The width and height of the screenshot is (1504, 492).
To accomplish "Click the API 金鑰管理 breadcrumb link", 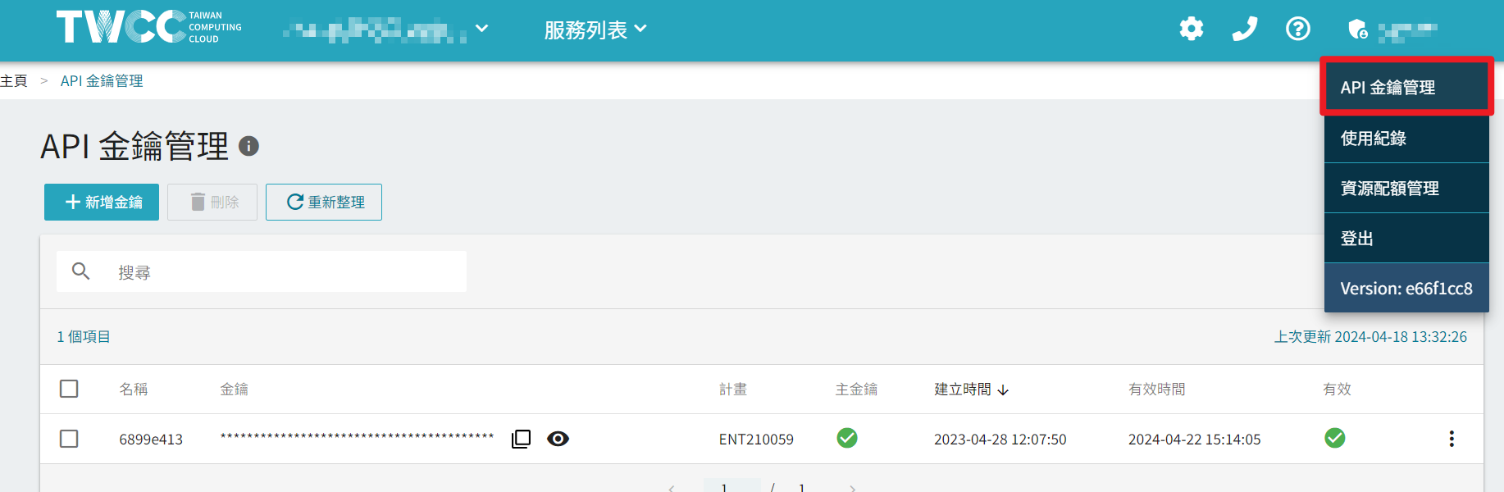I will click(x=102, y=80).
